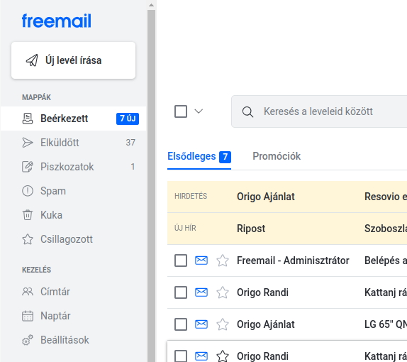Expand the select-all dropdown chevron
Image resolution: width=407 pixels, height=362 pixels.
point(199,111)
